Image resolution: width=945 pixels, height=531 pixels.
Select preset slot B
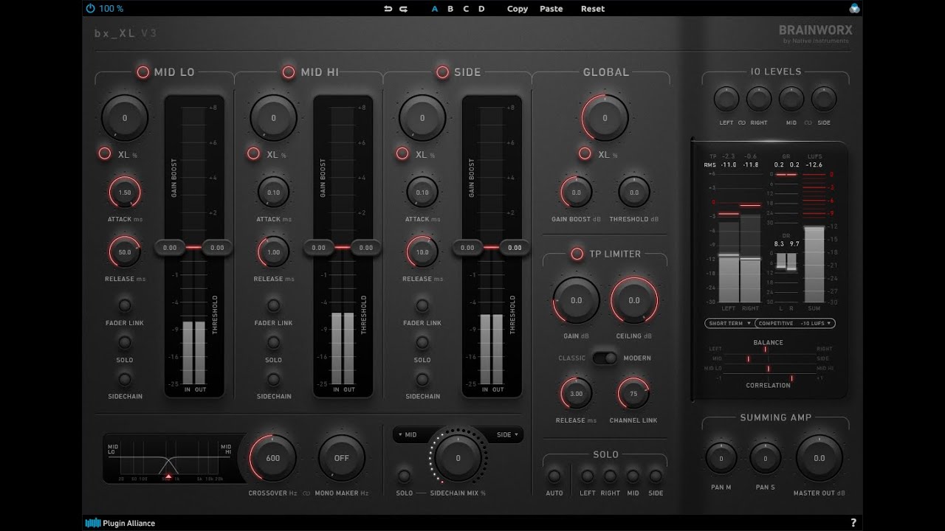(450, 9)
